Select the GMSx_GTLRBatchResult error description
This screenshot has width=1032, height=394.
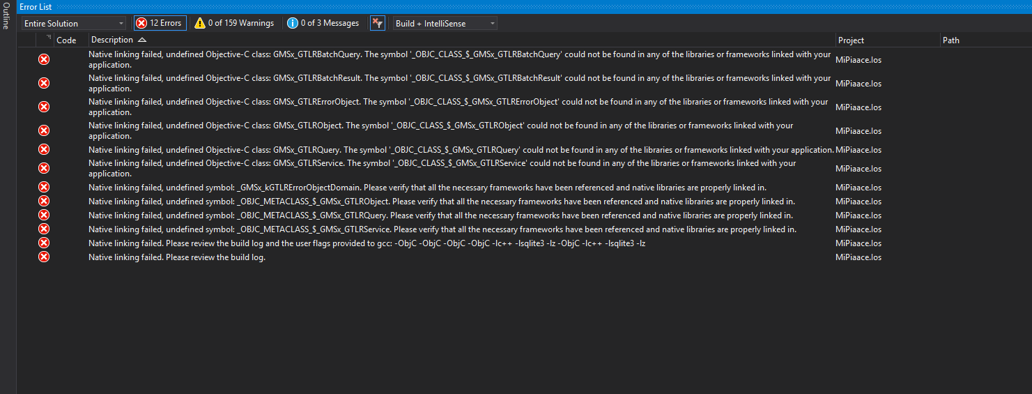(460, 83)
